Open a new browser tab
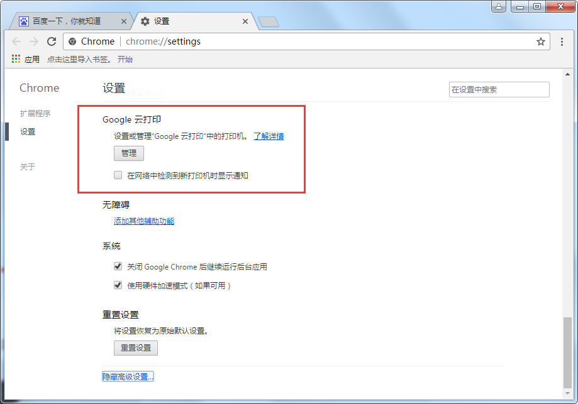The height and width of the screenshot is (404, 578). pos(269,21)
